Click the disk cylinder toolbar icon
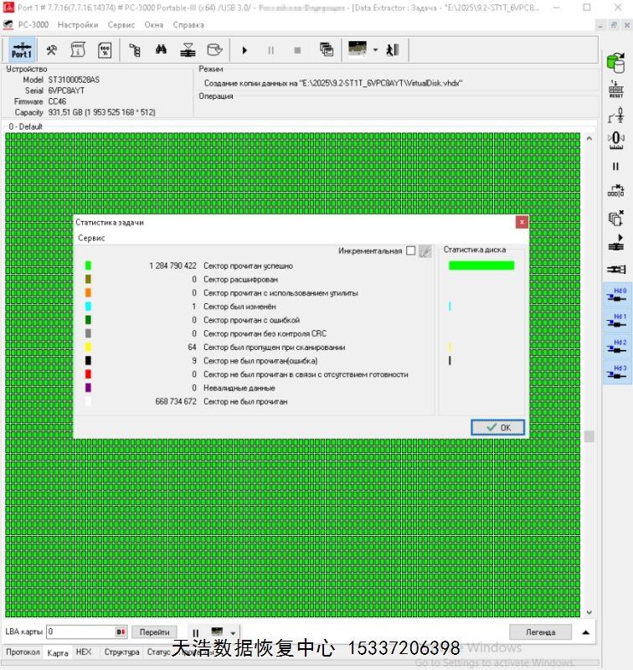 coord(214,49)
